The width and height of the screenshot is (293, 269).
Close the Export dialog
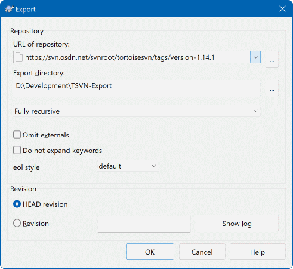(x=282, y=9)
